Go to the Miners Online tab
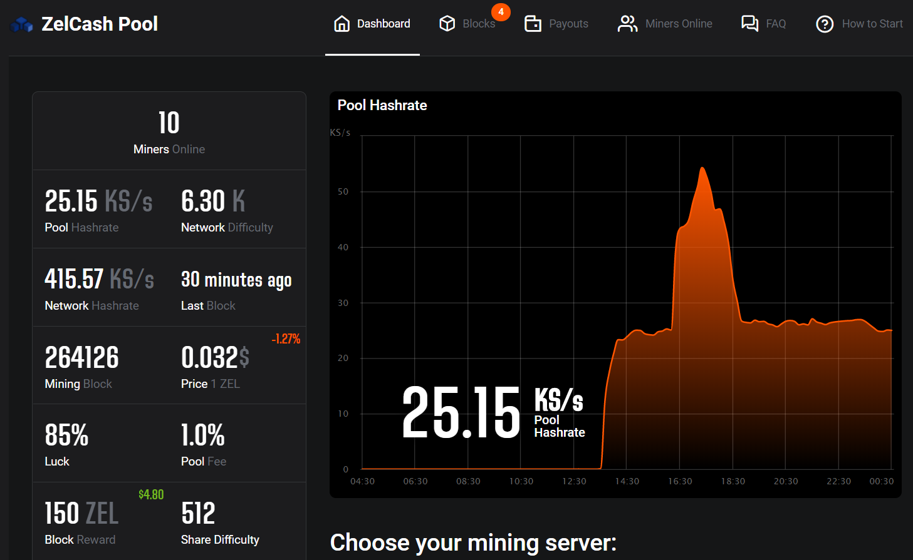The width and height of the screenshot is (913, 560). coord(665,24)
